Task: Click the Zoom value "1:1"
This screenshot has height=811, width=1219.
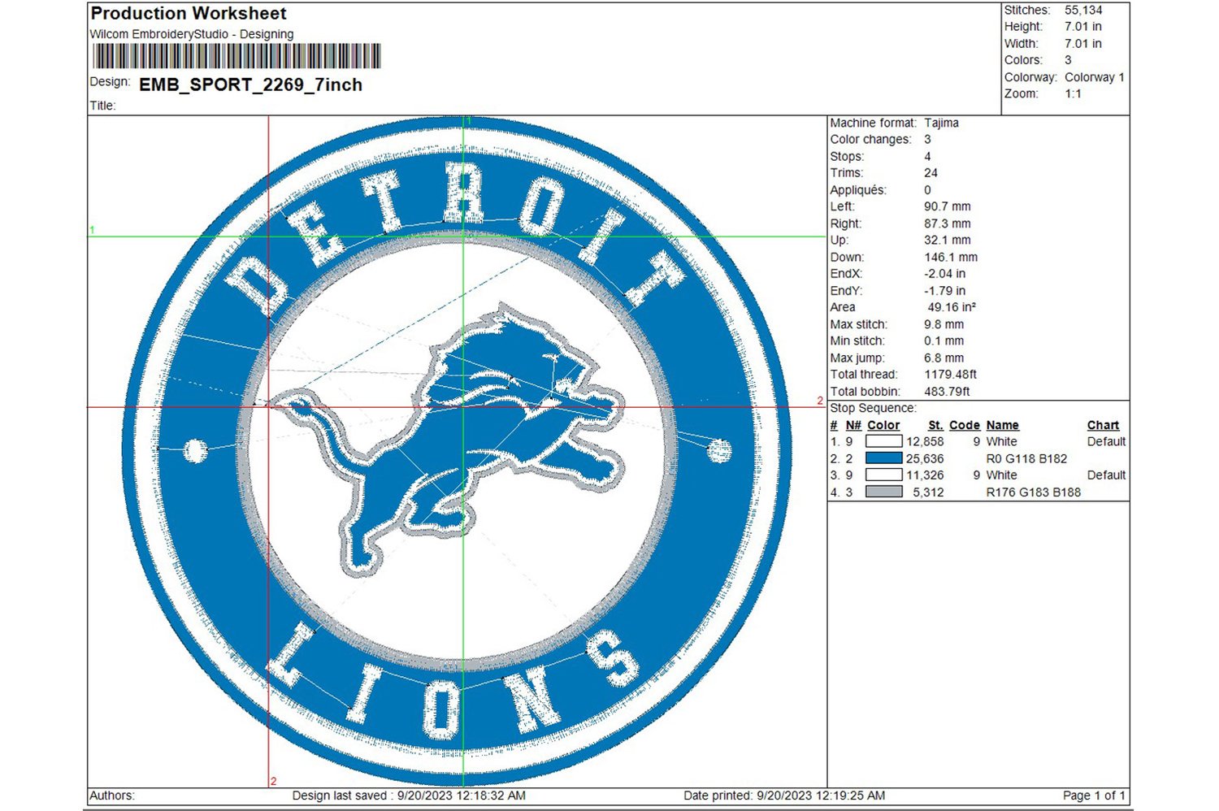Action: 1074,93
